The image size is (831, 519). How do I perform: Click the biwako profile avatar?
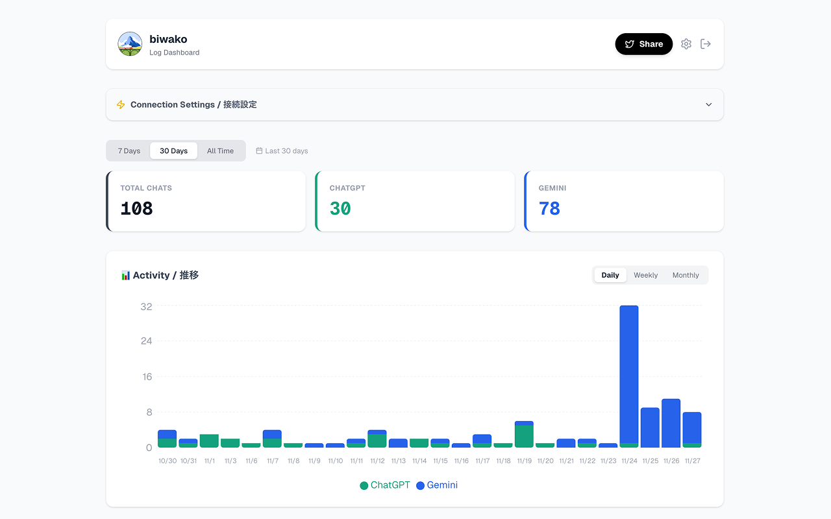pyautogui.click(x=130, y=44)
